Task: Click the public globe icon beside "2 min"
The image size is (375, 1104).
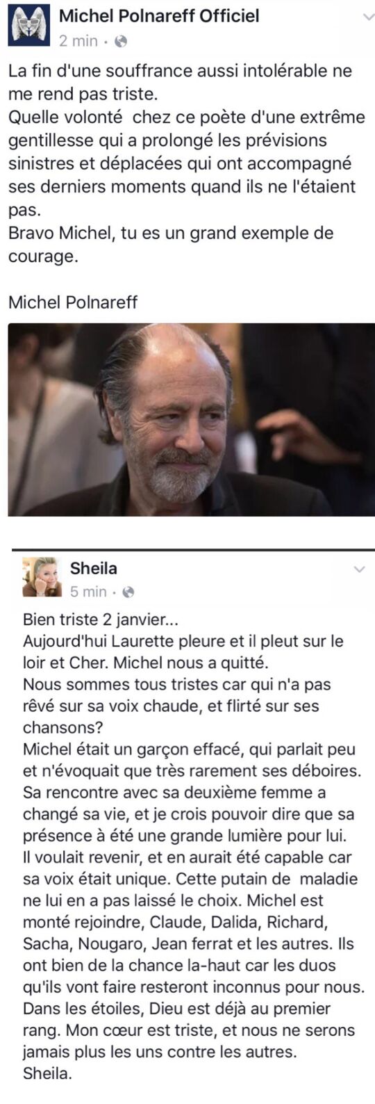Action: point(121,42)
